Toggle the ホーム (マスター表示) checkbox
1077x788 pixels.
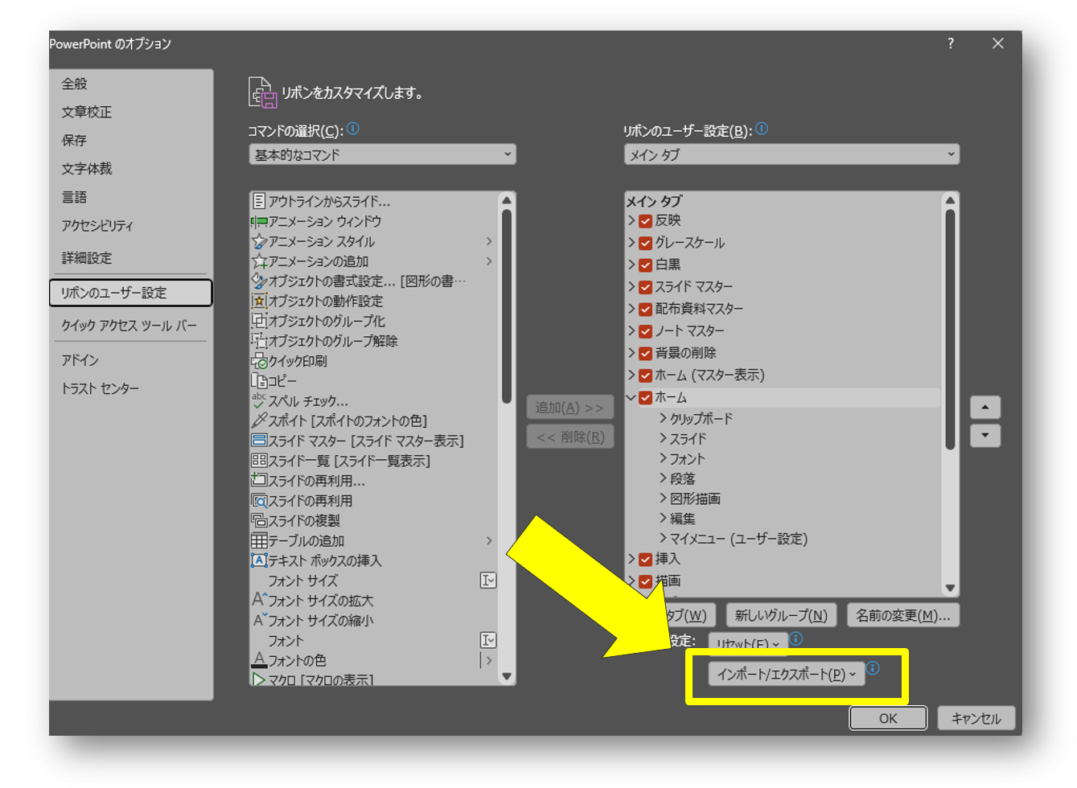click(645, 376)
